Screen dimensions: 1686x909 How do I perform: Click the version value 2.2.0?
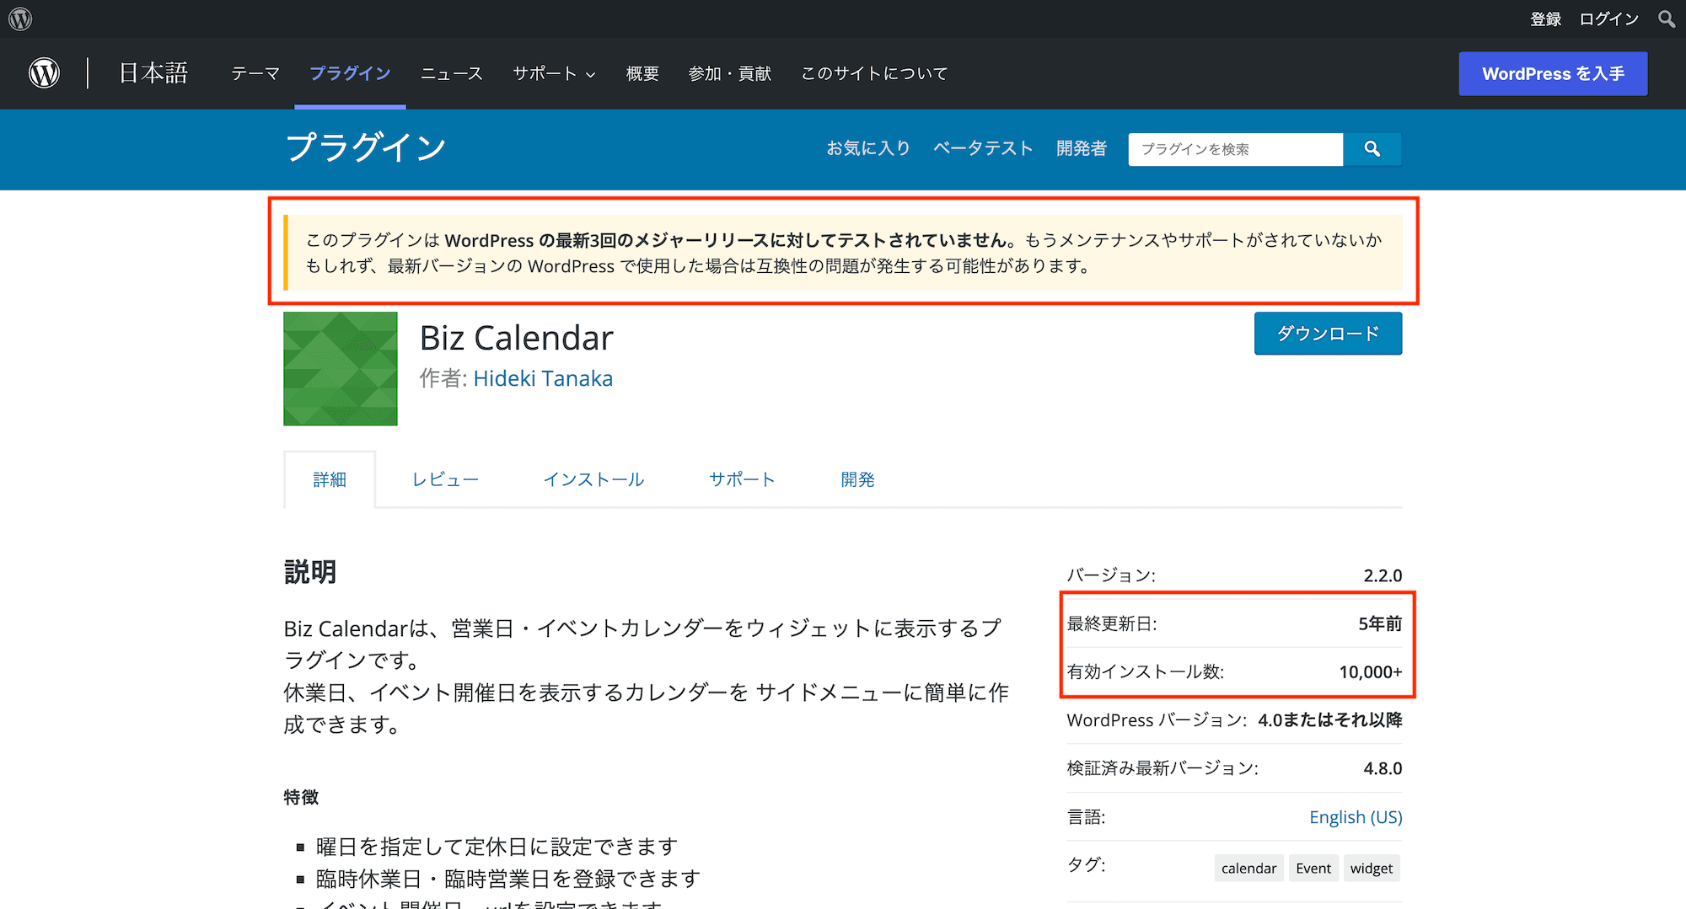coord(1383,575)
